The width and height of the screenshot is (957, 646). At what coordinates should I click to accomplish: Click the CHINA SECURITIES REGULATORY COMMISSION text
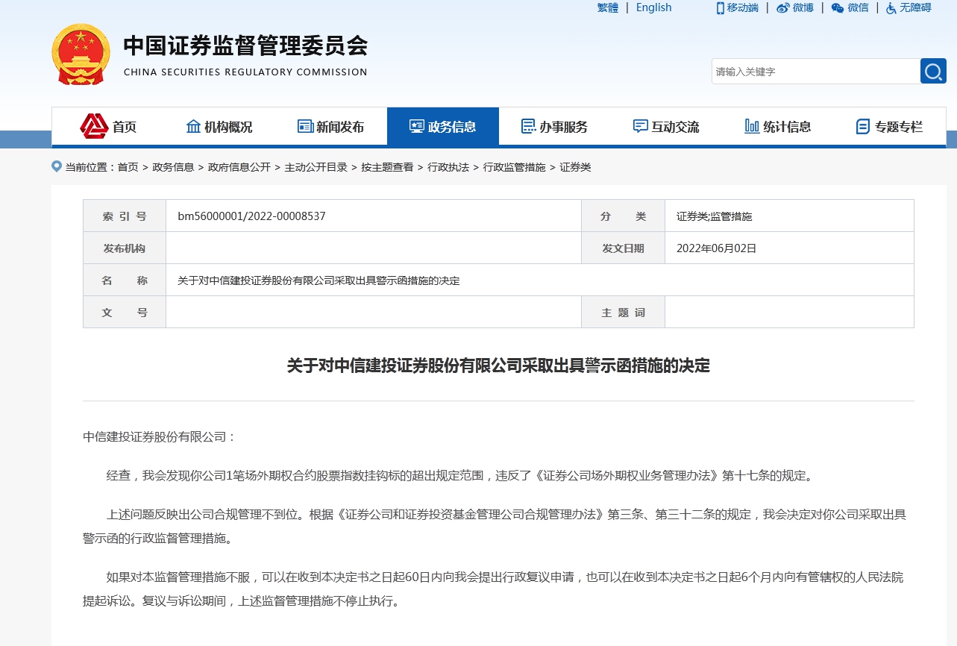tap(245, 72)
